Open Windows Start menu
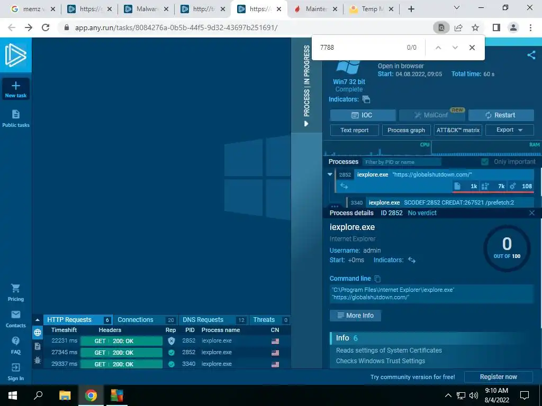 13,395
